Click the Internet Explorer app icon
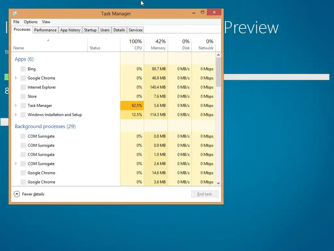 [23, 87]
